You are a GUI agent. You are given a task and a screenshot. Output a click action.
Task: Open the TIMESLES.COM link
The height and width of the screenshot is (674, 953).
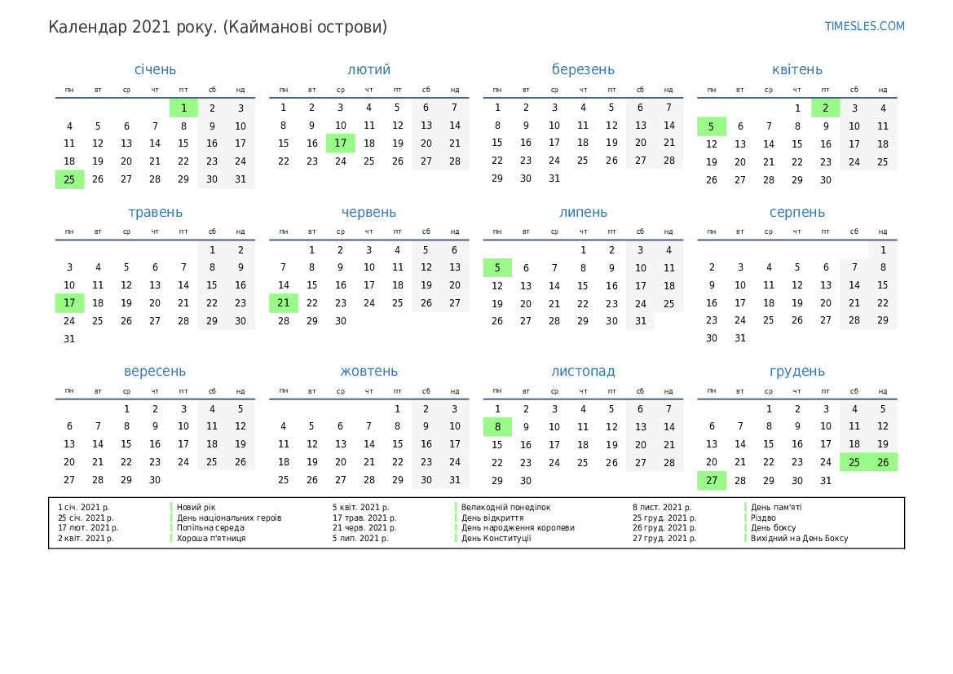864,26
